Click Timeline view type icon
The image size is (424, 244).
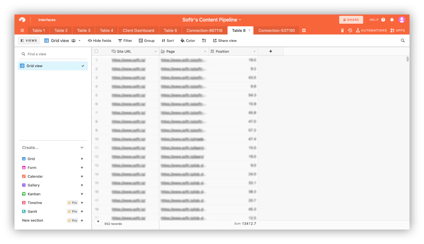click(24, 203)
